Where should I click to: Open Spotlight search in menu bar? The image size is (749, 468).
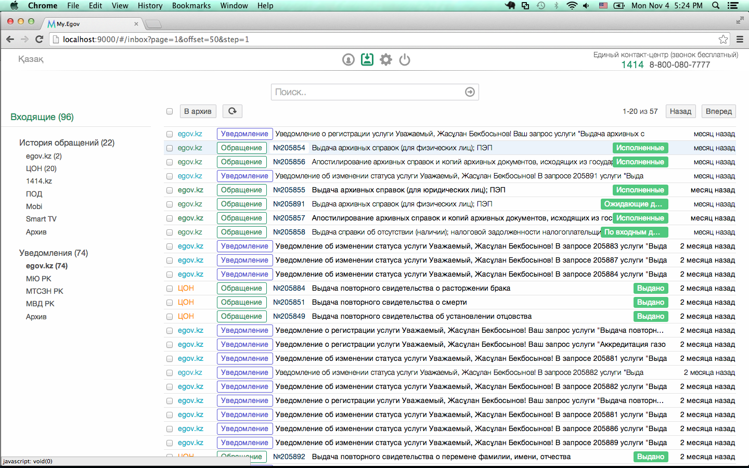point(716,6)
